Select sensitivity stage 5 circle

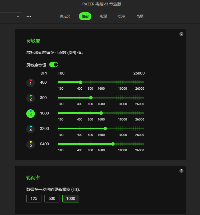click(x=31, y=144)
